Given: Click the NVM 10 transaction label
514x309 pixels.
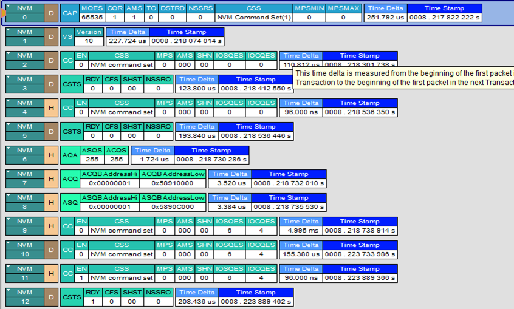Looking at the screenshot, I should pos(24,250).
